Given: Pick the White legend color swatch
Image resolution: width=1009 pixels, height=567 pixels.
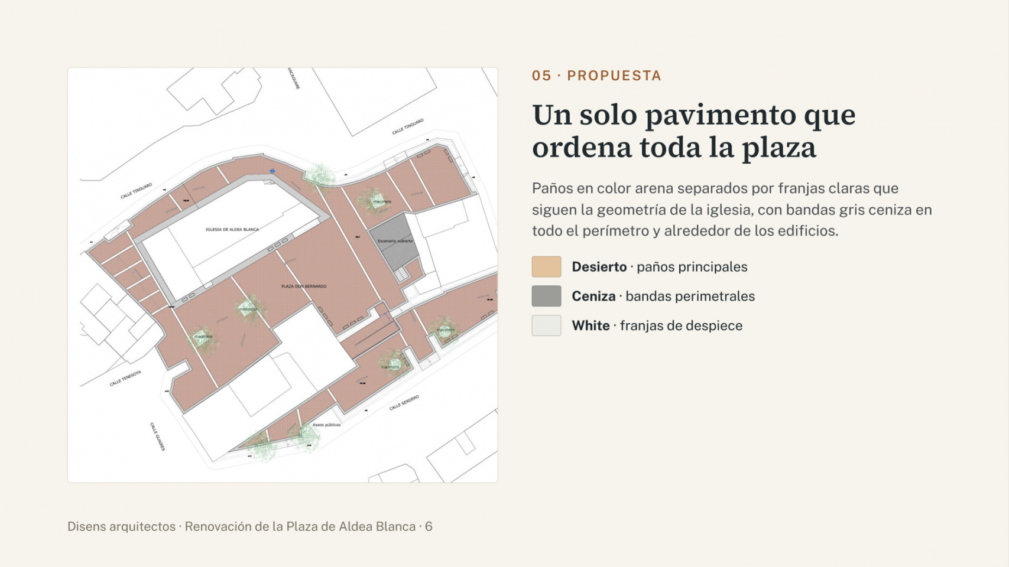Looking at the screenshot, I should [546, 326].
